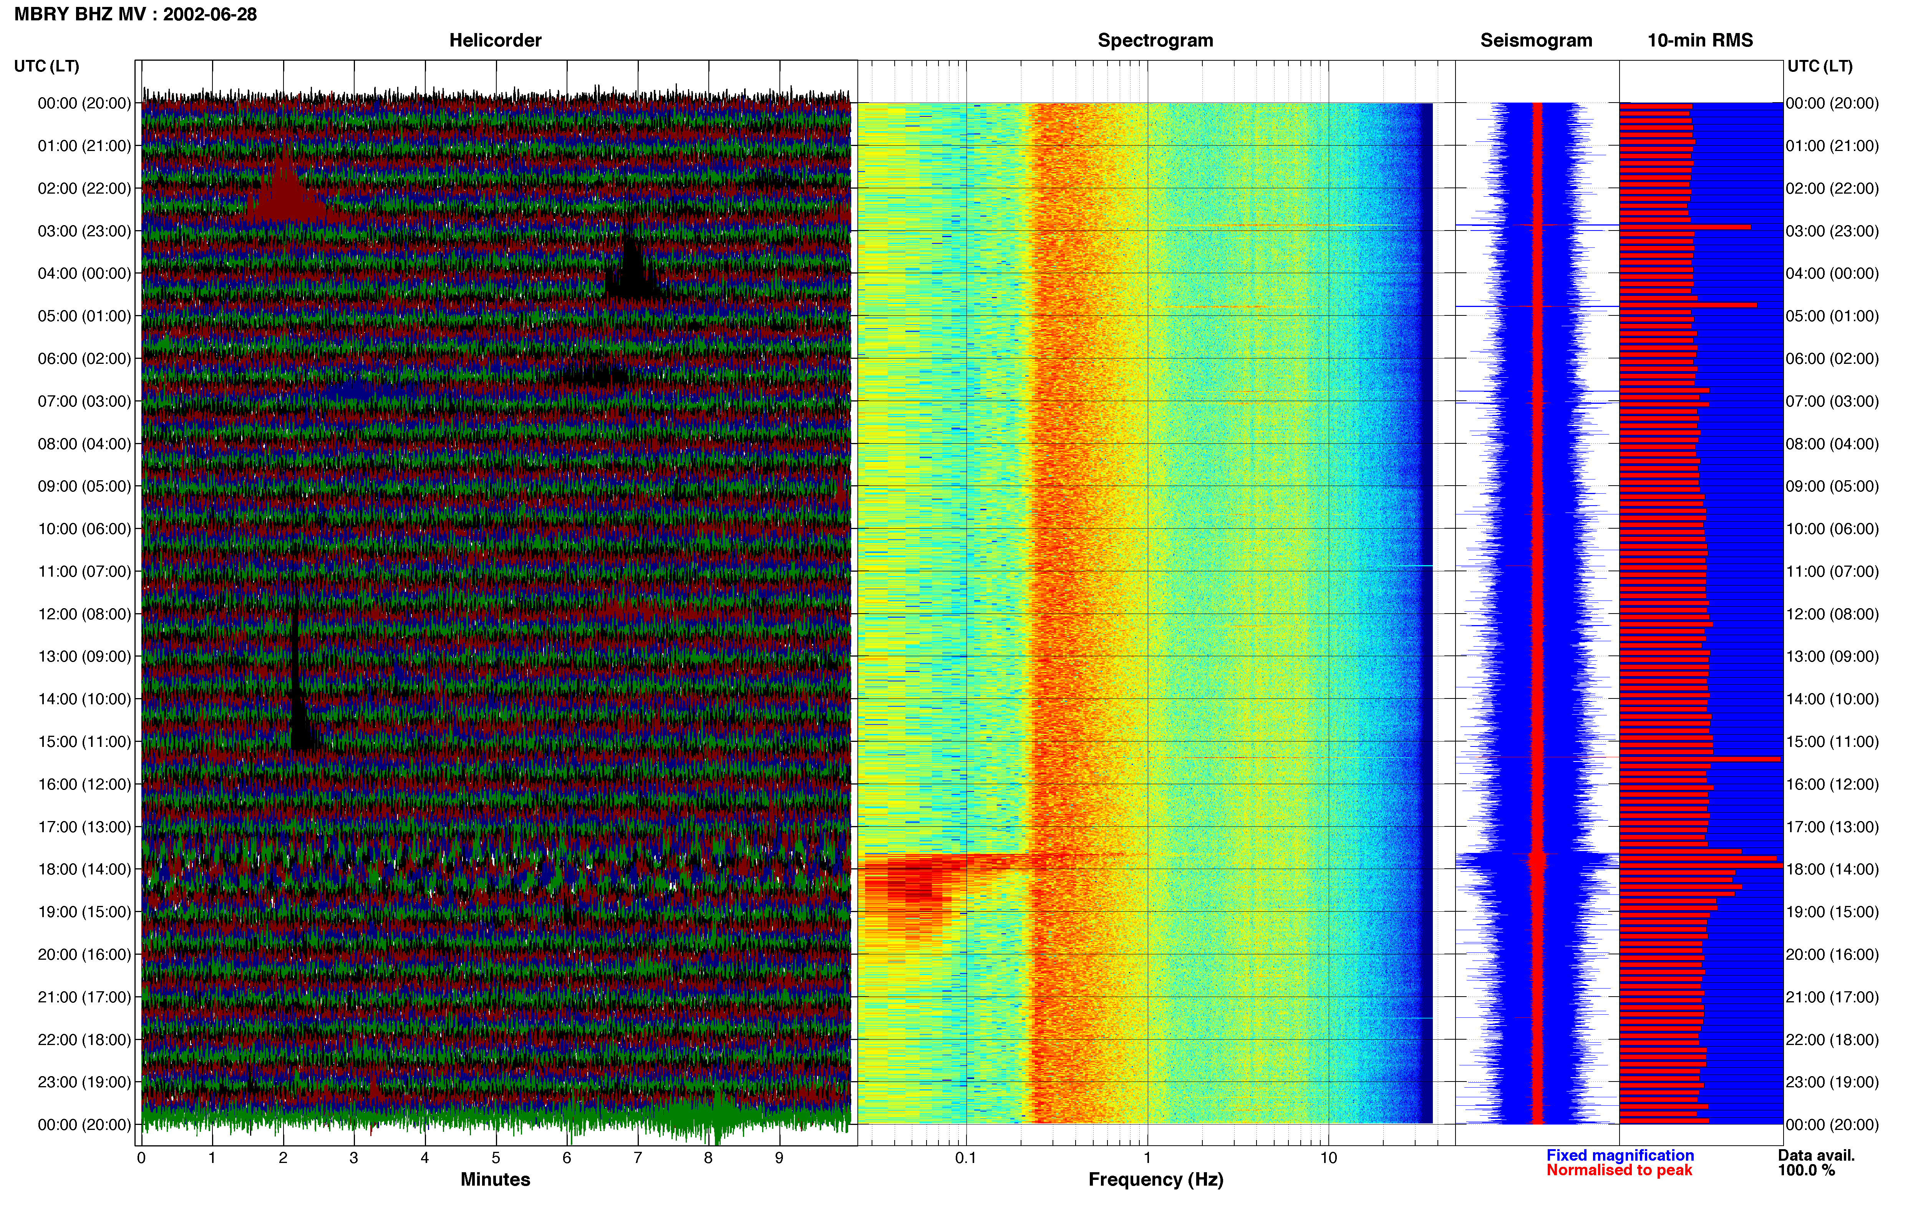Click left-axis time label '14:00 (10:00)'
Screen dimensions: 1928x1206
coord(85,699)
